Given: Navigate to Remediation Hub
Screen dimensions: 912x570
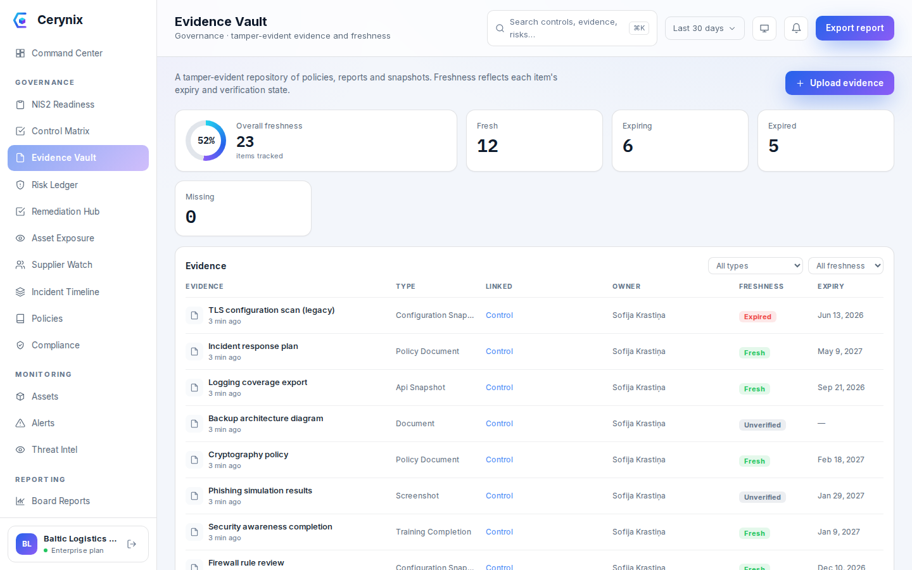Looking at the screenshot, I should [78, 212].
